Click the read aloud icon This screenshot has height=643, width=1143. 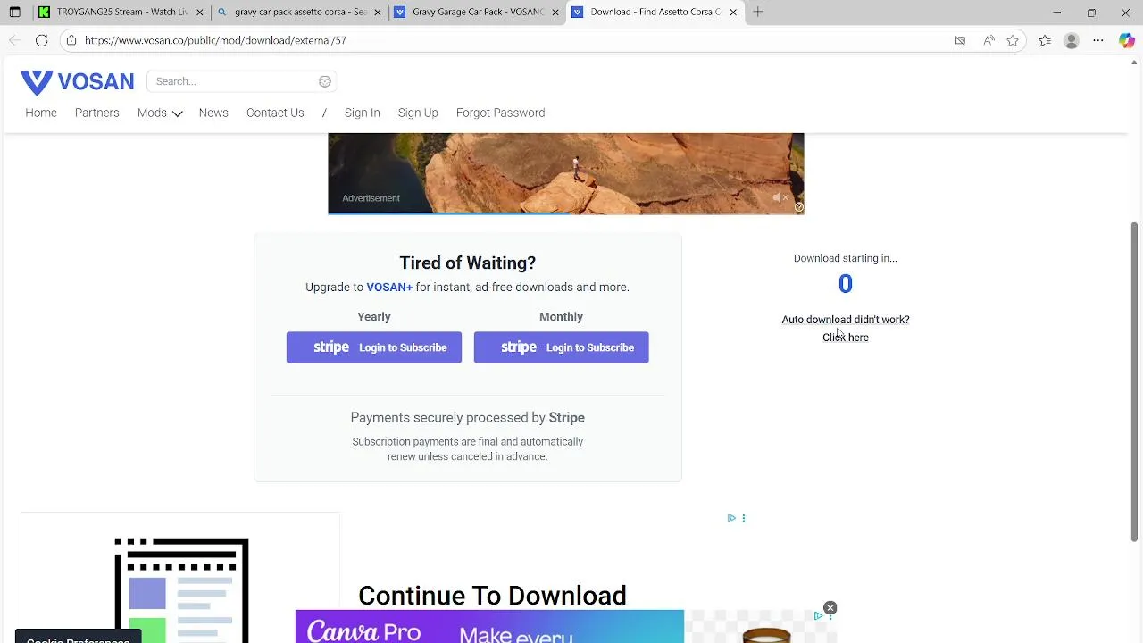click(989, 40)
